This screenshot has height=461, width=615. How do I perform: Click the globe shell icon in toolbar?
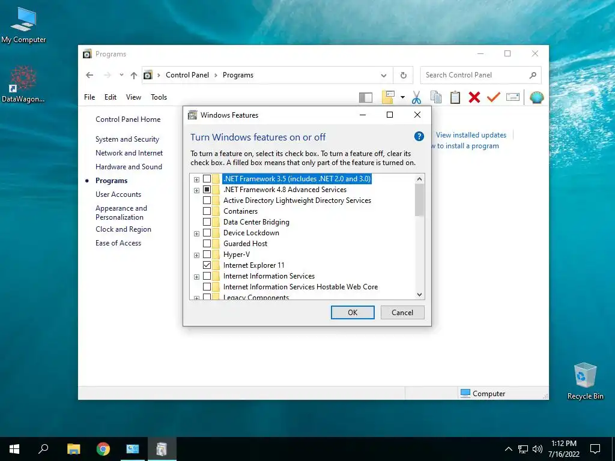coord(536,97)
